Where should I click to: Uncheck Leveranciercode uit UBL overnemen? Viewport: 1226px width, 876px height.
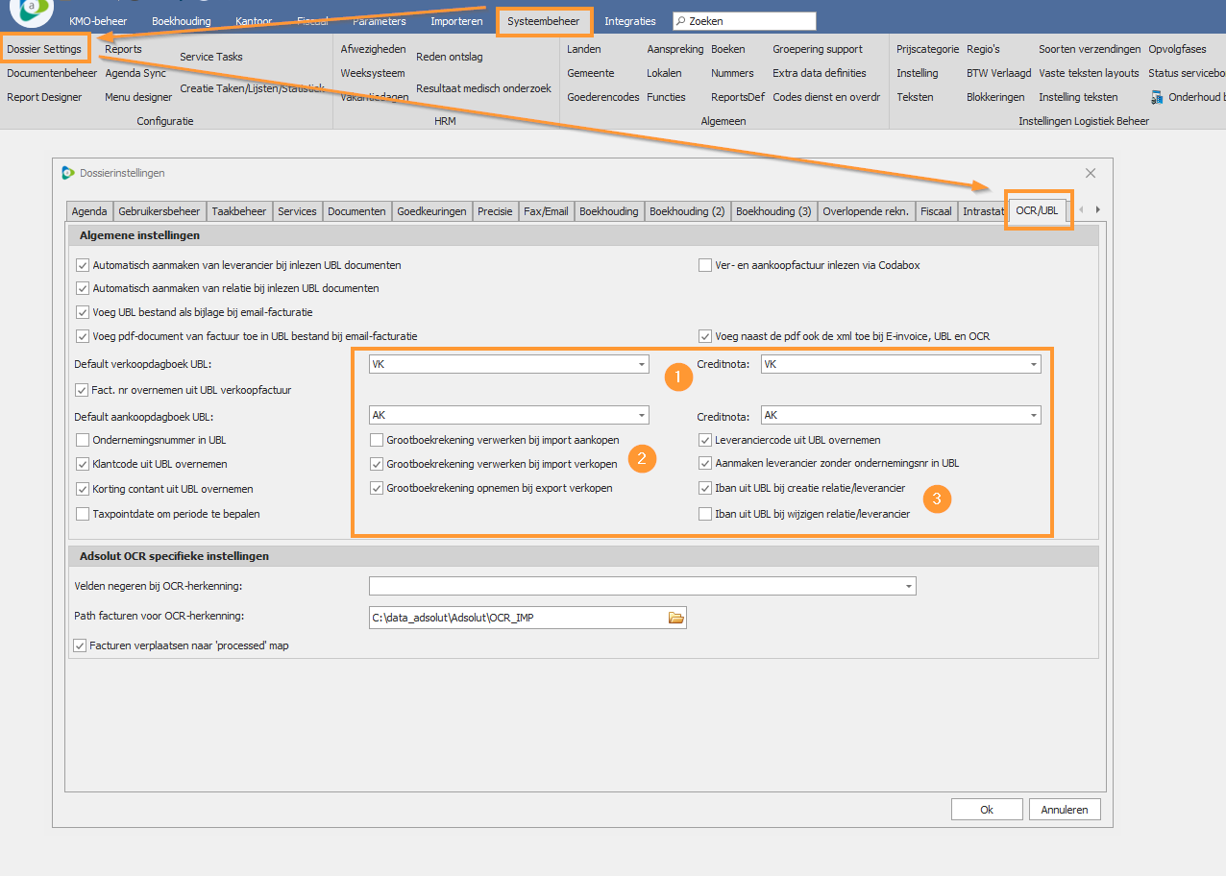click(705, 440)
